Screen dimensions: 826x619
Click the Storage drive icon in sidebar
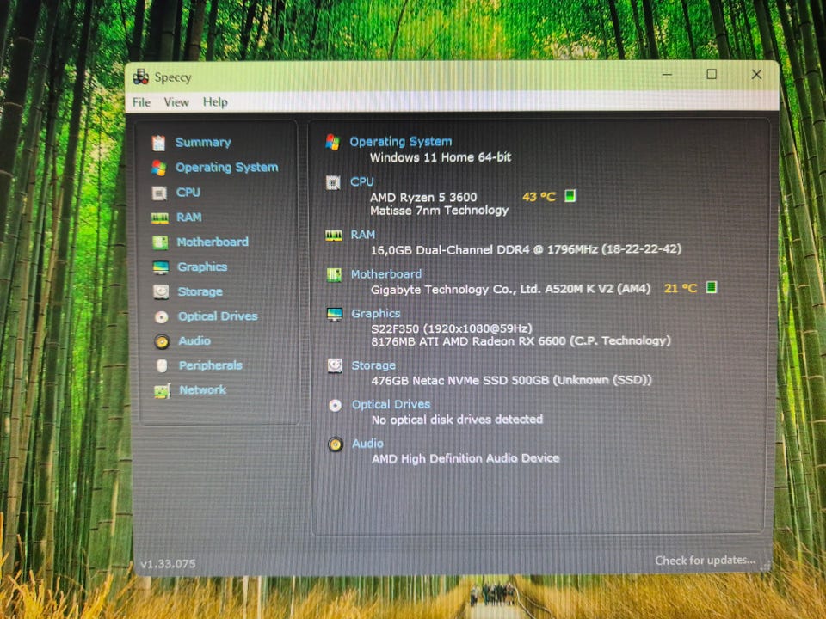point(161,291)
